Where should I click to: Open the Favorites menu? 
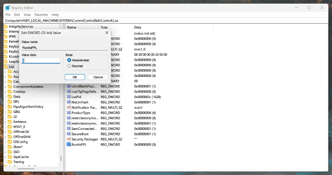41,14
